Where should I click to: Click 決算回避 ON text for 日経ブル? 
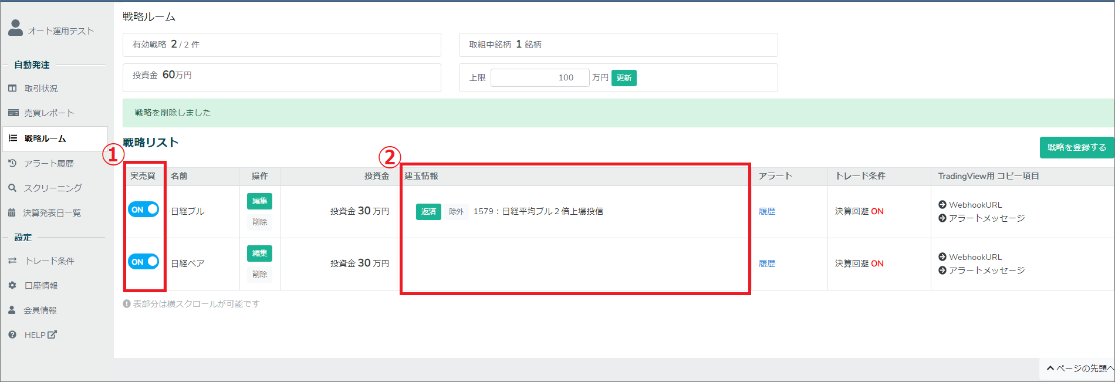click(x=859, y=211)
